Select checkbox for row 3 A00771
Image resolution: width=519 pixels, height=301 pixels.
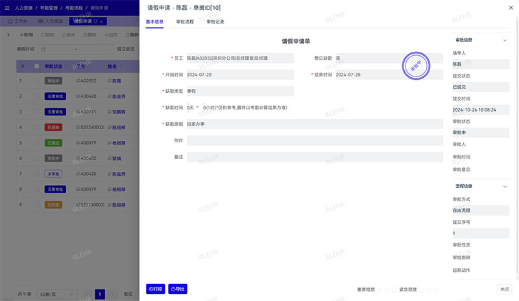tap(36, 112)
